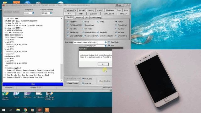Switch to the Android tab
The image size is (201, 113).
coord(82,10)
